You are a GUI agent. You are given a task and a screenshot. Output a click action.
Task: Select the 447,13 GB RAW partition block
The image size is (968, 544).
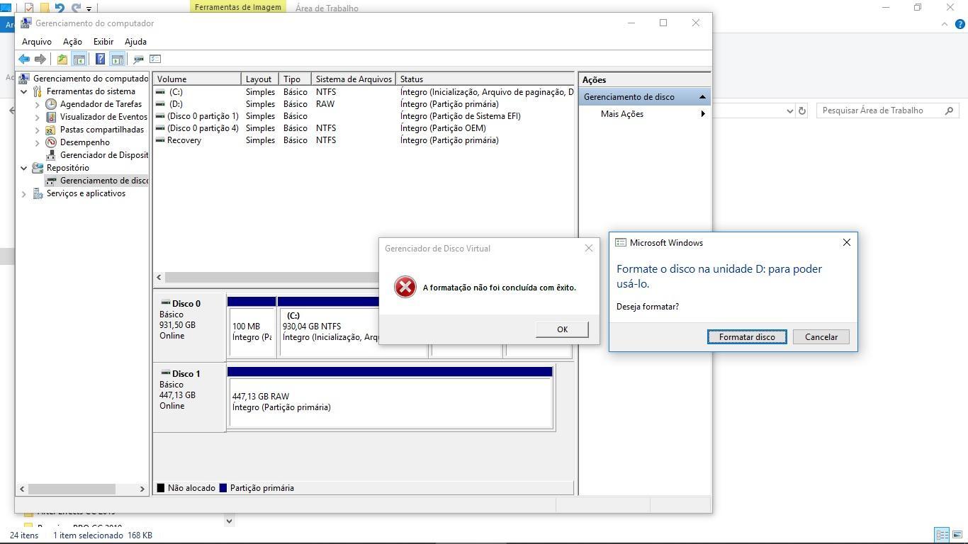pyautogui.click(x=390, y=403)
